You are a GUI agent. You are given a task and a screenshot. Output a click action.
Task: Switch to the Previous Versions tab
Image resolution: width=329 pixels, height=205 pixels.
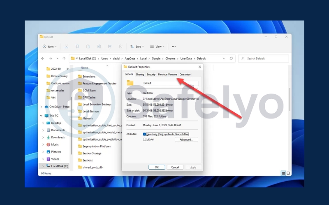click(167, 75)
